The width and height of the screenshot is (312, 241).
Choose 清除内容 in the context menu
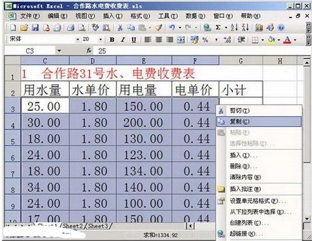259,177
